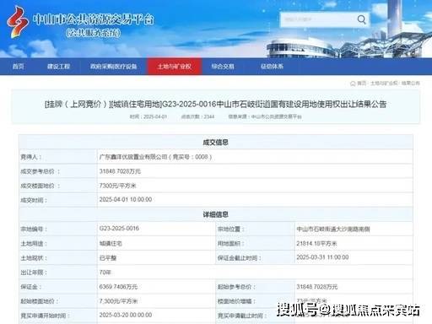Focus the header search input field
Screen dimensions: 432x324
(318, 19)
